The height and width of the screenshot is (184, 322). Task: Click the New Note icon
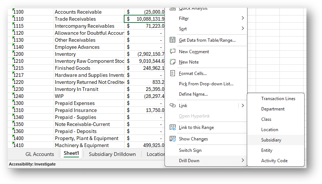click(x=172, y=62)
